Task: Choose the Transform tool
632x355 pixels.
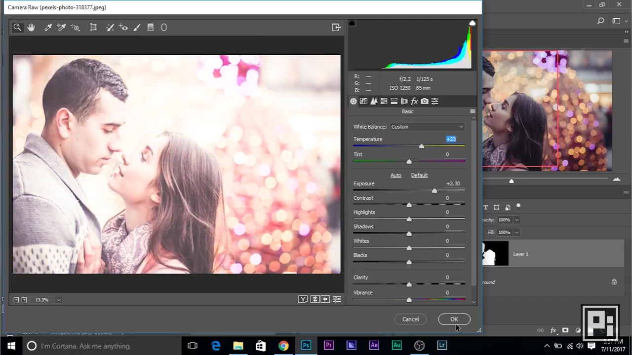Action: click(93, 28)
